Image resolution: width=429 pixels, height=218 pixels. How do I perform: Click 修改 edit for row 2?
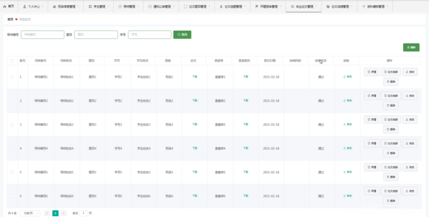click(410, 96)
